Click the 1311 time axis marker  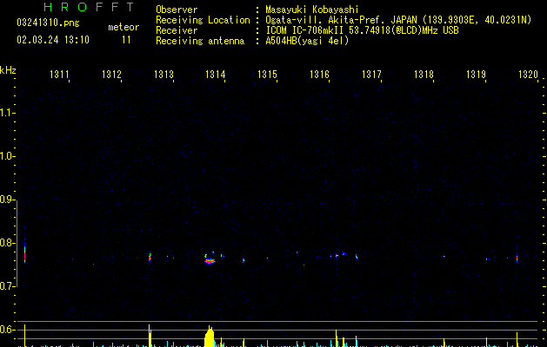point(59,74)
